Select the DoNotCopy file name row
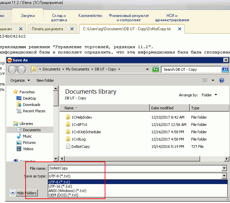The width and height of the screenshot is (230, 203). pos(80,147)
